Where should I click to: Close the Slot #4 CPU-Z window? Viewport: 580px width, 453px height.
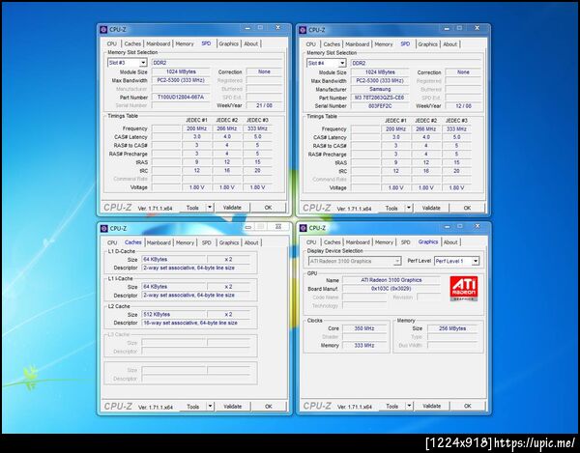click(x=477, y=28)
